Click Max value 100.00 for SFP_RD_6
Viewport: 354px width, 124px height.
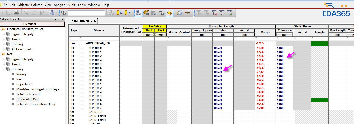coord(223,72)
